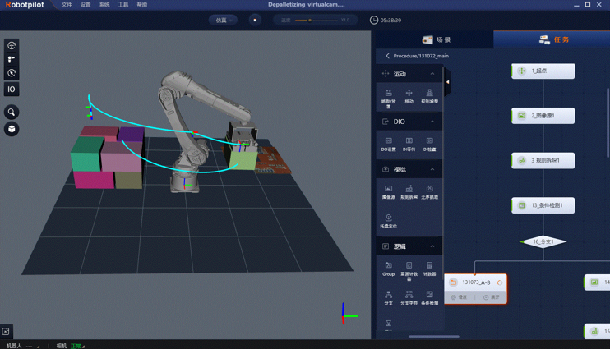Click the 3D cube view icon

[12, 129]
